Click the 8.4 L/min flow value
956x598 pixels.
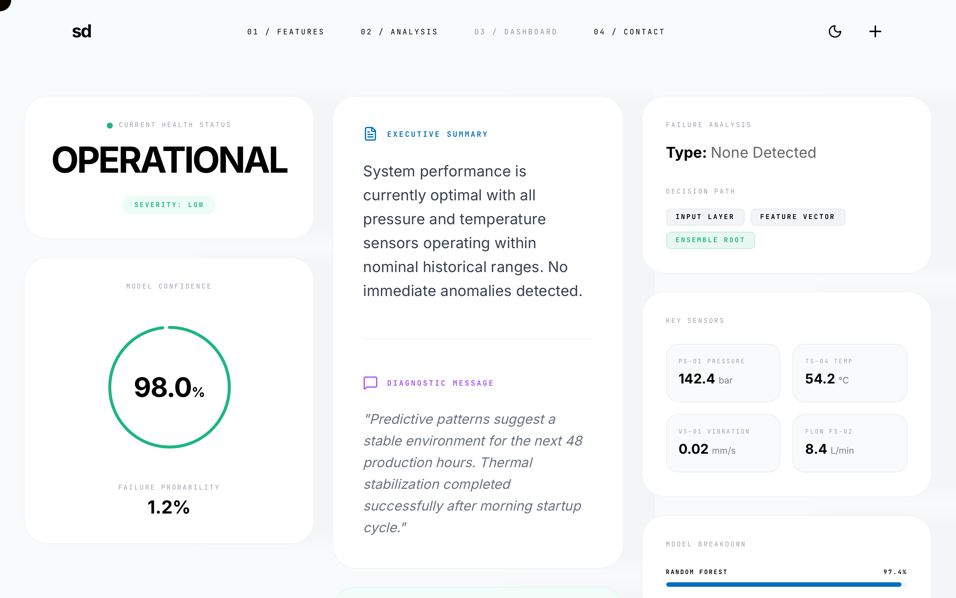829,449
